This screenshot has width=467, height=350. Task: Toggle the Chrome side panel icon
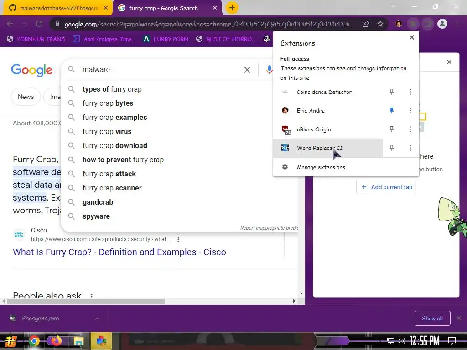coord(428,24)
